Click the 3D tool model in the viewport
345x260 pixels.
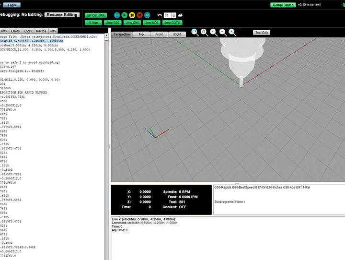242,60
